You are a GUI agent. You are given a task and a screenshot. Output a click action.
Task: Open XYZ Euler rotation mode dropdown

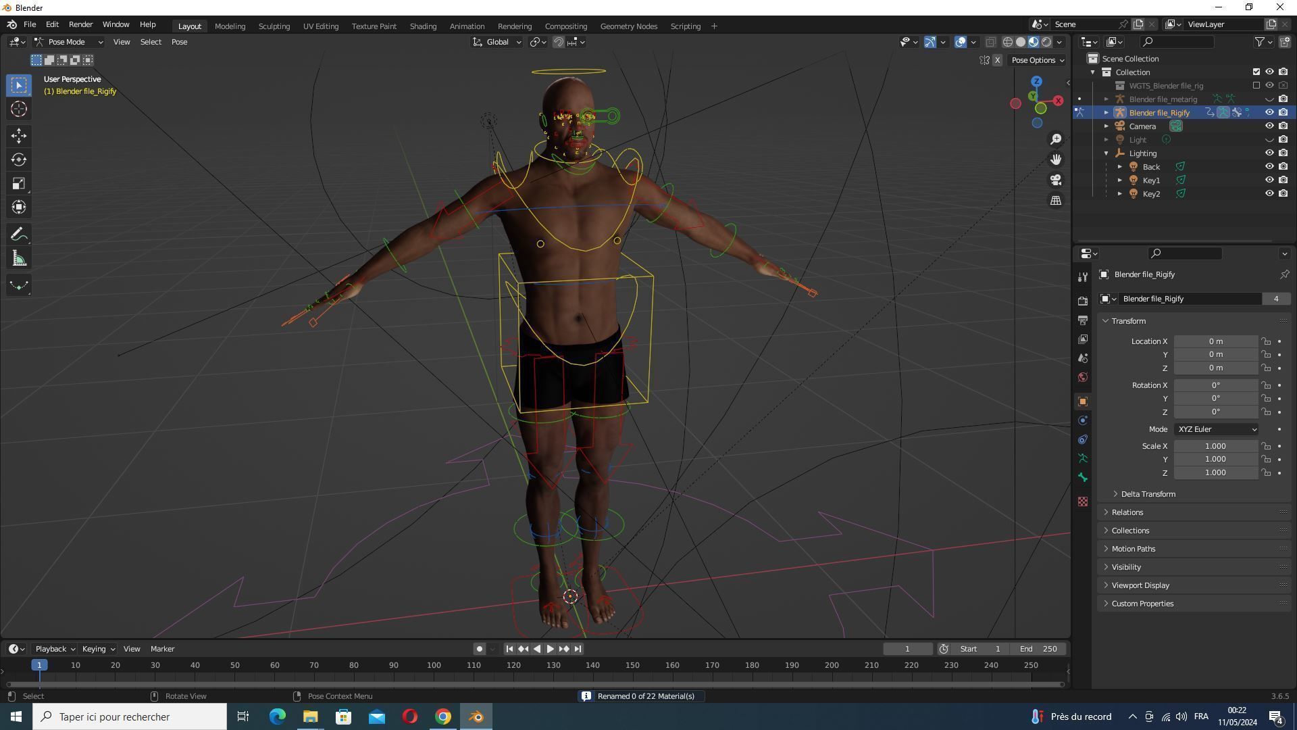1217,429
